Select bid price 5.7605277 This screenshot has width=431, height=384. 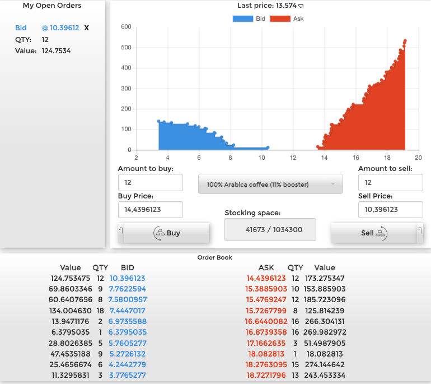tap(127, 343)
